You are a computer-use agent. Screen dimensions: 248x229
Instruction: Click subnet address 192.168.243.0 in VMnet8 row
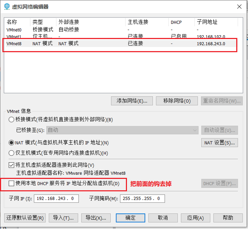click(x=211, y=44)
